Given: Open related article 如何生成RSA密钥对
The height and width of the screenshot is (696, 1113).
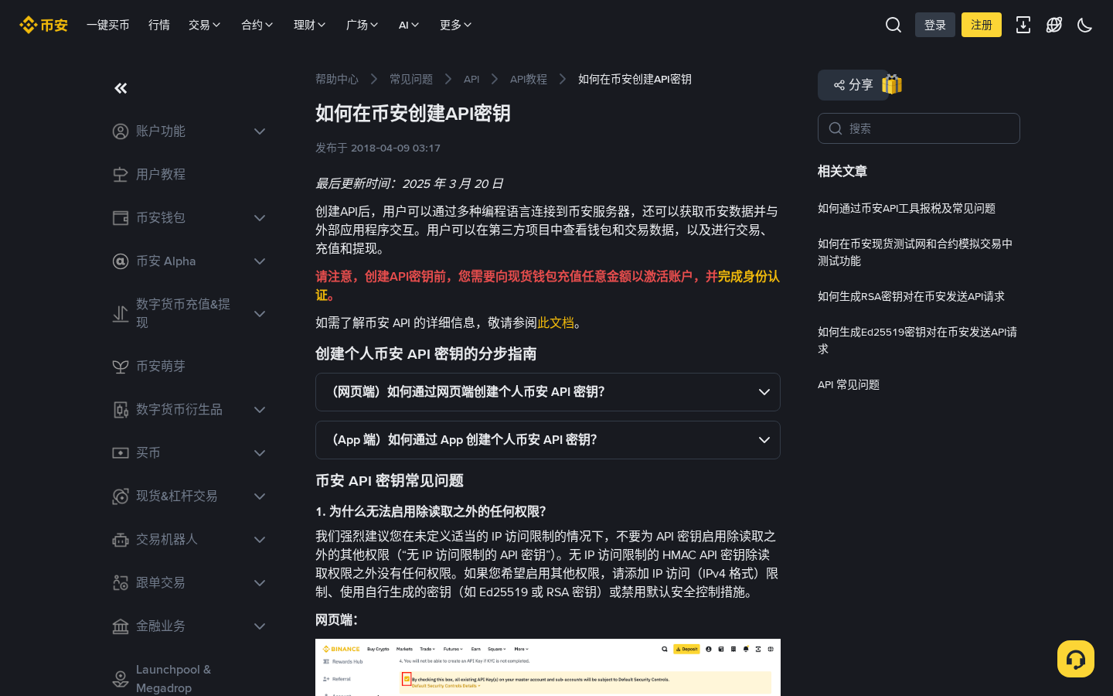Looking at the screenshot, I should (911, 296).
